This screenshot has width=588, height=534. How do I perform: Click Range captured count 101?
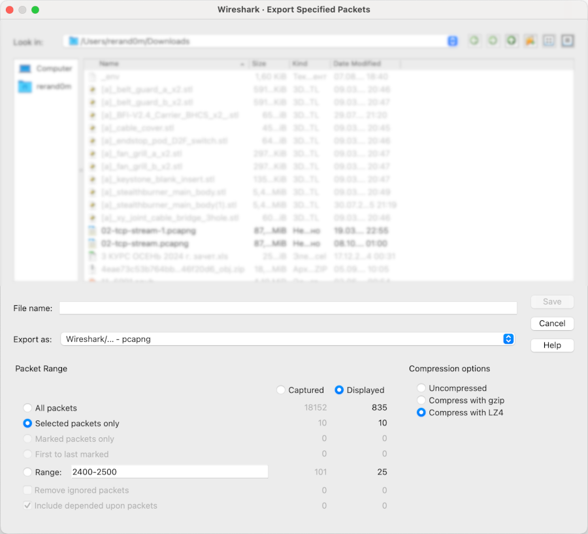[x=320, y=472]
